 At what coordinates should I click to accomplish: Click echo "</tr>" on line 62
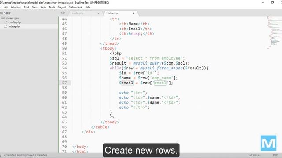134,107
